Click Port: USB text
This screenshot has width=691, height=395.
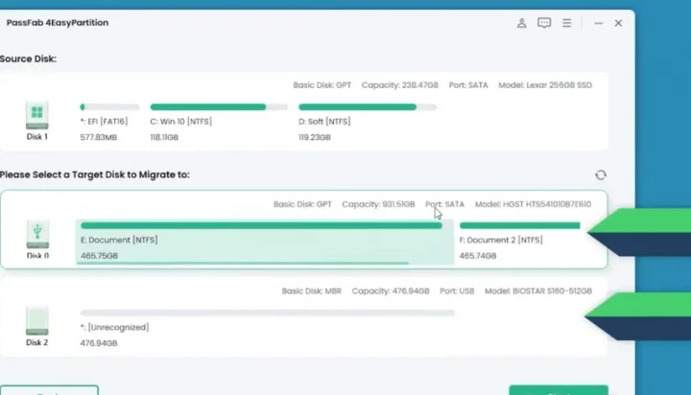tap(457, 291)
